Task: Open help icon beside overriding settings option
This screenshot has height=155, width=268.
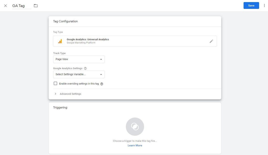Action: (102, 84)
